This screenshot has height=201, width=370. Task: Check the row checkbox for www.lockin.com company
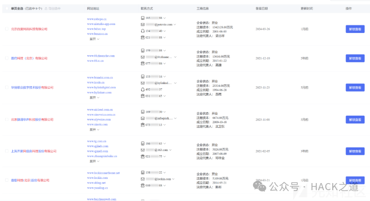point(7,180)
